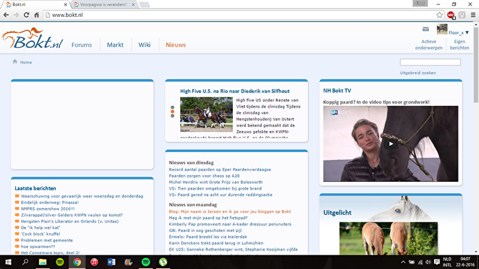This screenshot has width=479, height=269.
Task: Click the Bokt.nl horse logo
Action: click(32, 38)
